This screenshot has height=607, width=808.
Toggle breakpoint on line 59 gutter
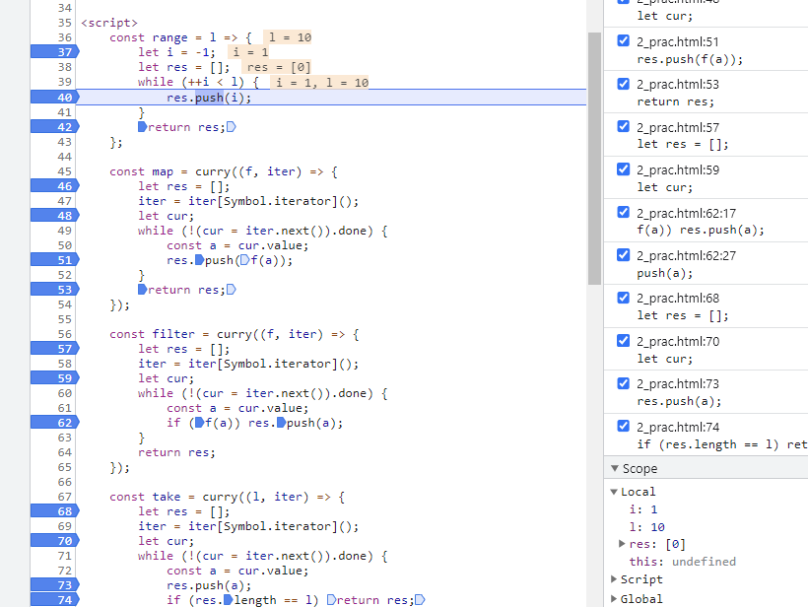(54, 378)
